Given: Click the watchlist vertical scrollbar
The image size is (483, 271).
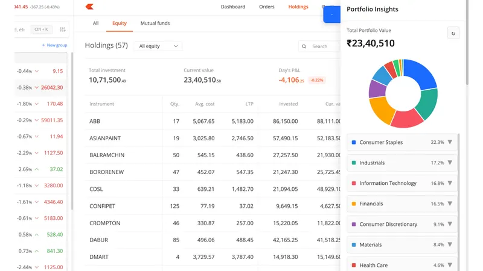Looking at the screenshot, I should pos(72,131).
